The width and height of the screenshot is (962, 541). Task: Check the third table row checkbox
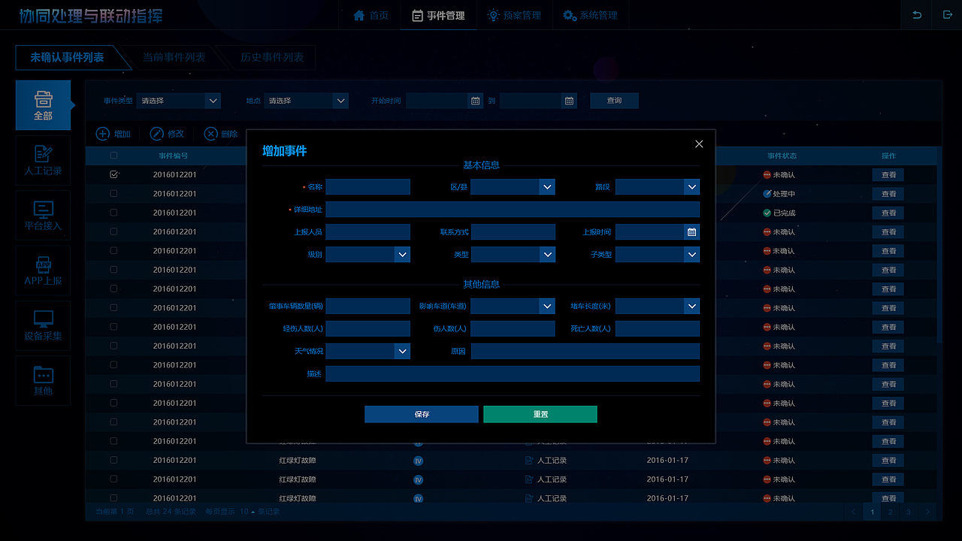pyautogui.click(x=113, y=213)
